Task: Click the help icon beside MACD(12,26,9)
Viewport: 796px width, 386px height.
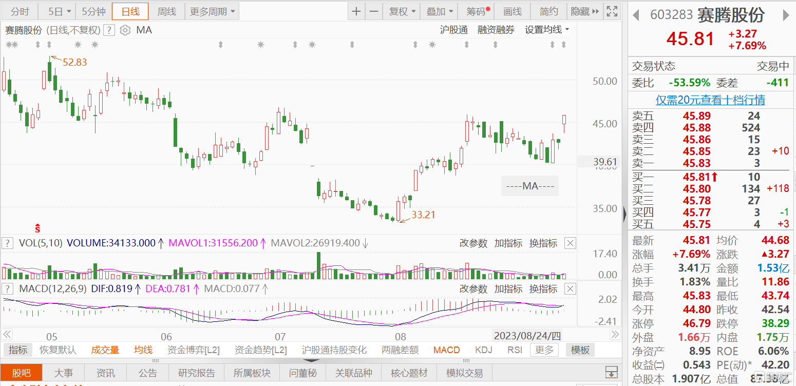Action: point(8,289)
